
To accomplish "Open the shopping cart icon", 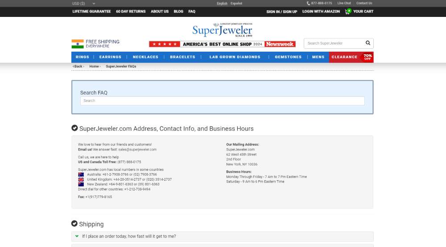I will point(348,12).
